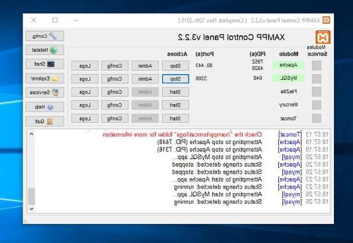This screenshot has height=243, width=353.
Task: Click the 'Port(s)' column header
Action: click(x=205, y=54)
